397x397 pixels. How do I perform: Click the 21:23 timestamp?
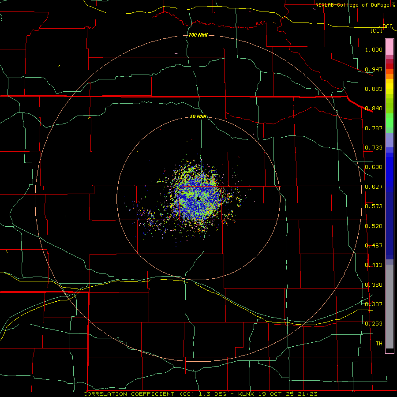(x=307, y=394)
